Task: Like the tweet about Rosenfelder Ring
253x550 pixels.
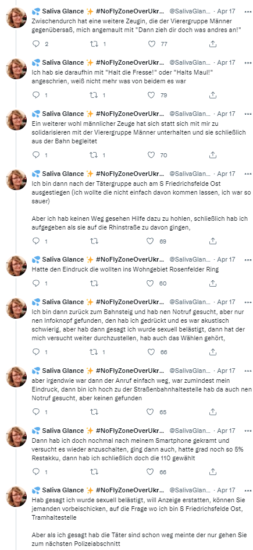Action: coord(151,283)
